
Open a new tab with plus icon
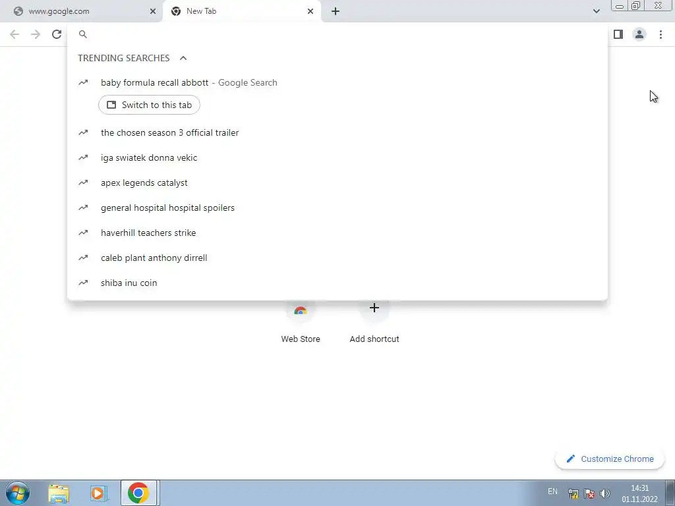click(x=336, y=11)
